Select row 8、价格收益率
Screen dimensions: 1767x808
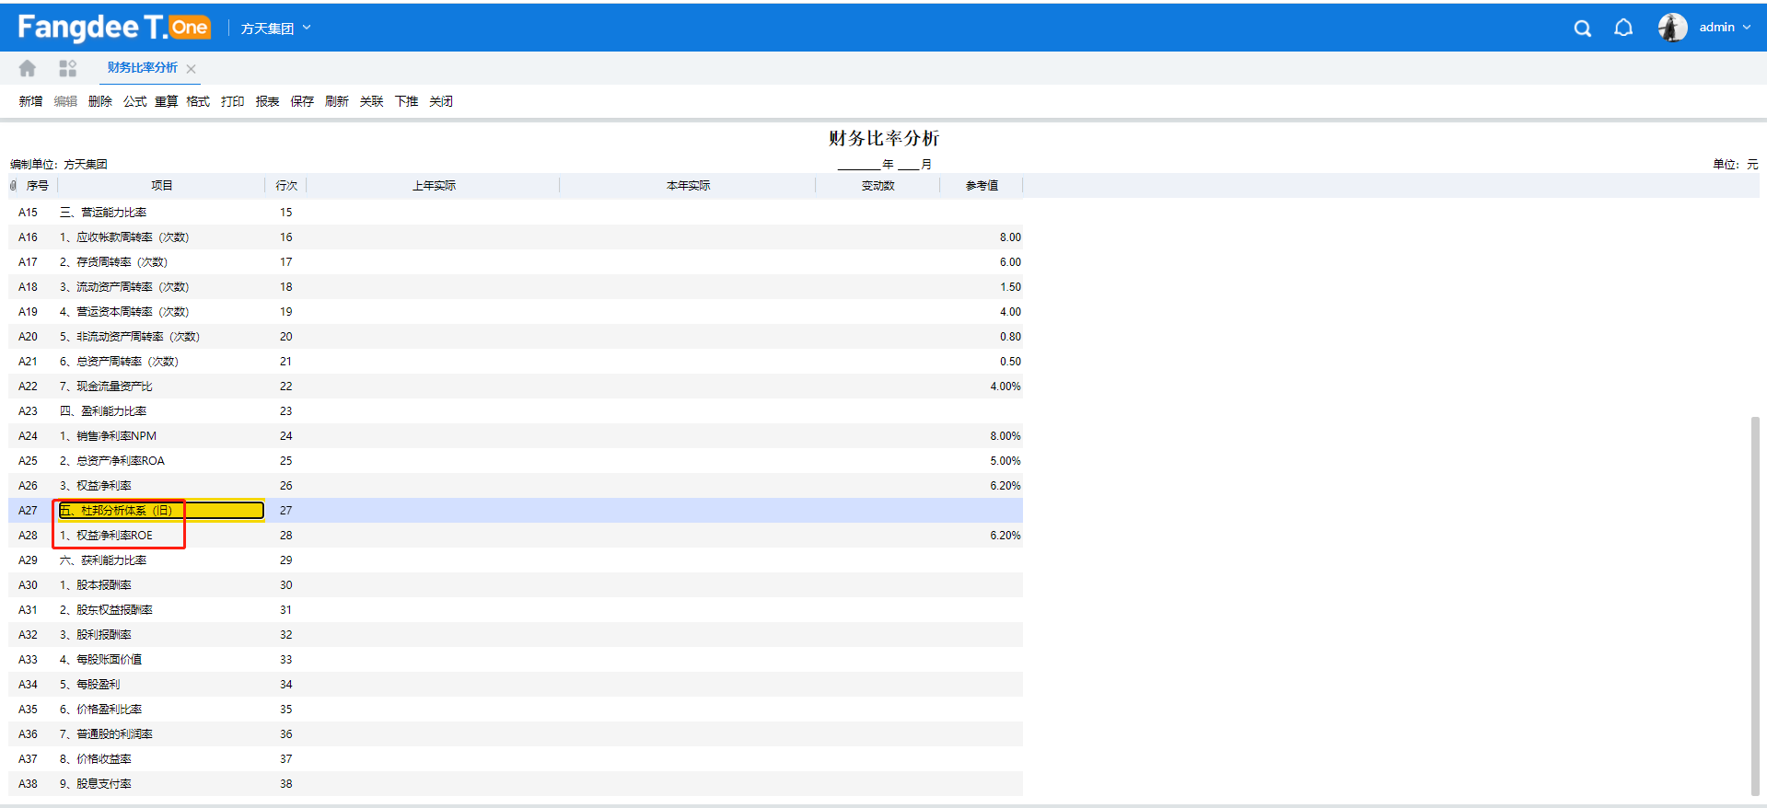516,759
